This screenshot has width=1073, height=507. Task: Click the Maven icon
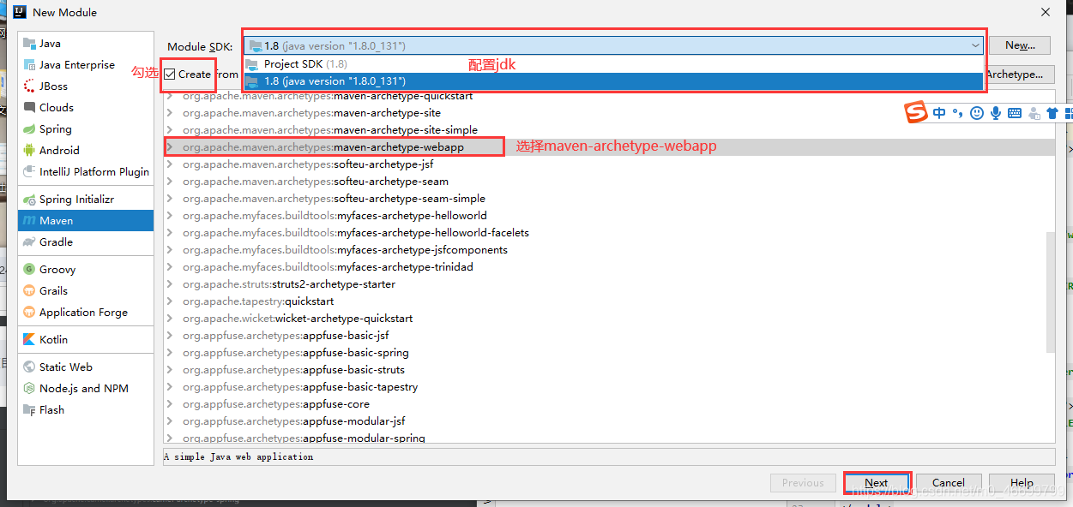click(29, 221)
